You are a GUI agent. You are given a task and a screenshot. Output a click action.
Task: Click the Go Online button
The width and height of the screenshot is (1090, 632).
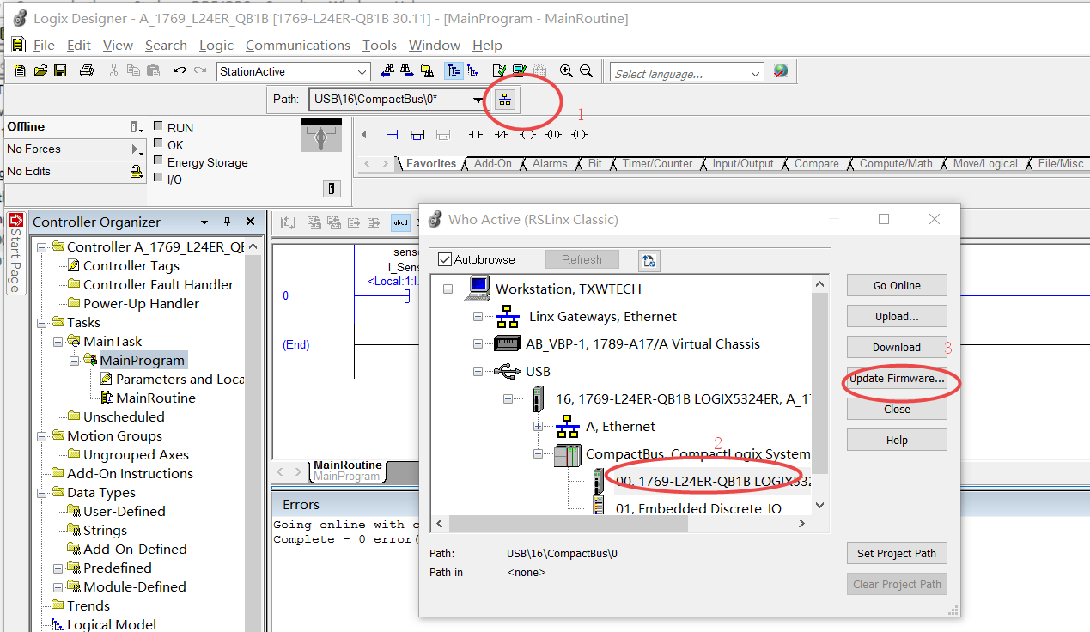(x=897, y=286)
